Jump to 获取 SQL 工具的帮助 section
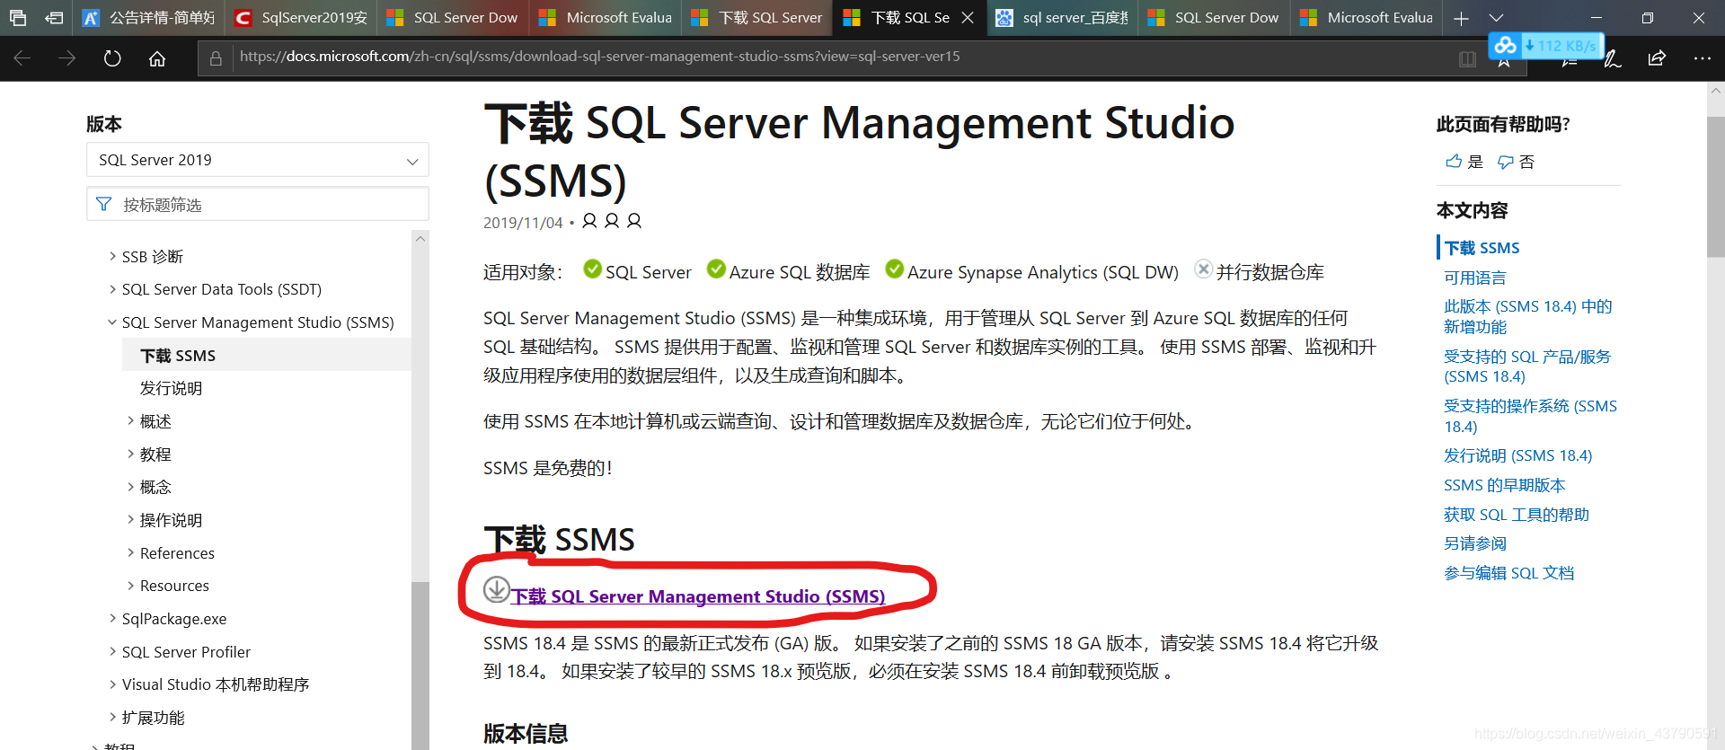 (x=1516, y=515)
